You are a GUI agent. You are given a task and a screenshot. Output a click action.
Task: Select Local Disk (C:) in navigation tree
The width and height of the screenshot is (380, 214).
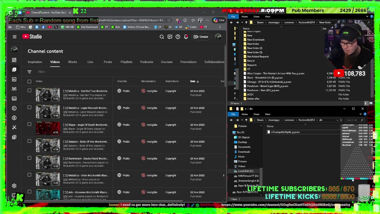tap(245, 171)
